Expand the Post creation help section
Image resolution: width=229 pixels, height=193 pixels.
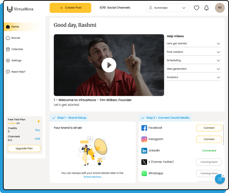(193, 52)
